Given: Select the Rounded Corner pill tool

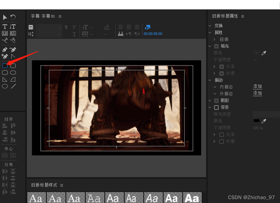Looking at the screenshot, I should (x=13, y=73).
